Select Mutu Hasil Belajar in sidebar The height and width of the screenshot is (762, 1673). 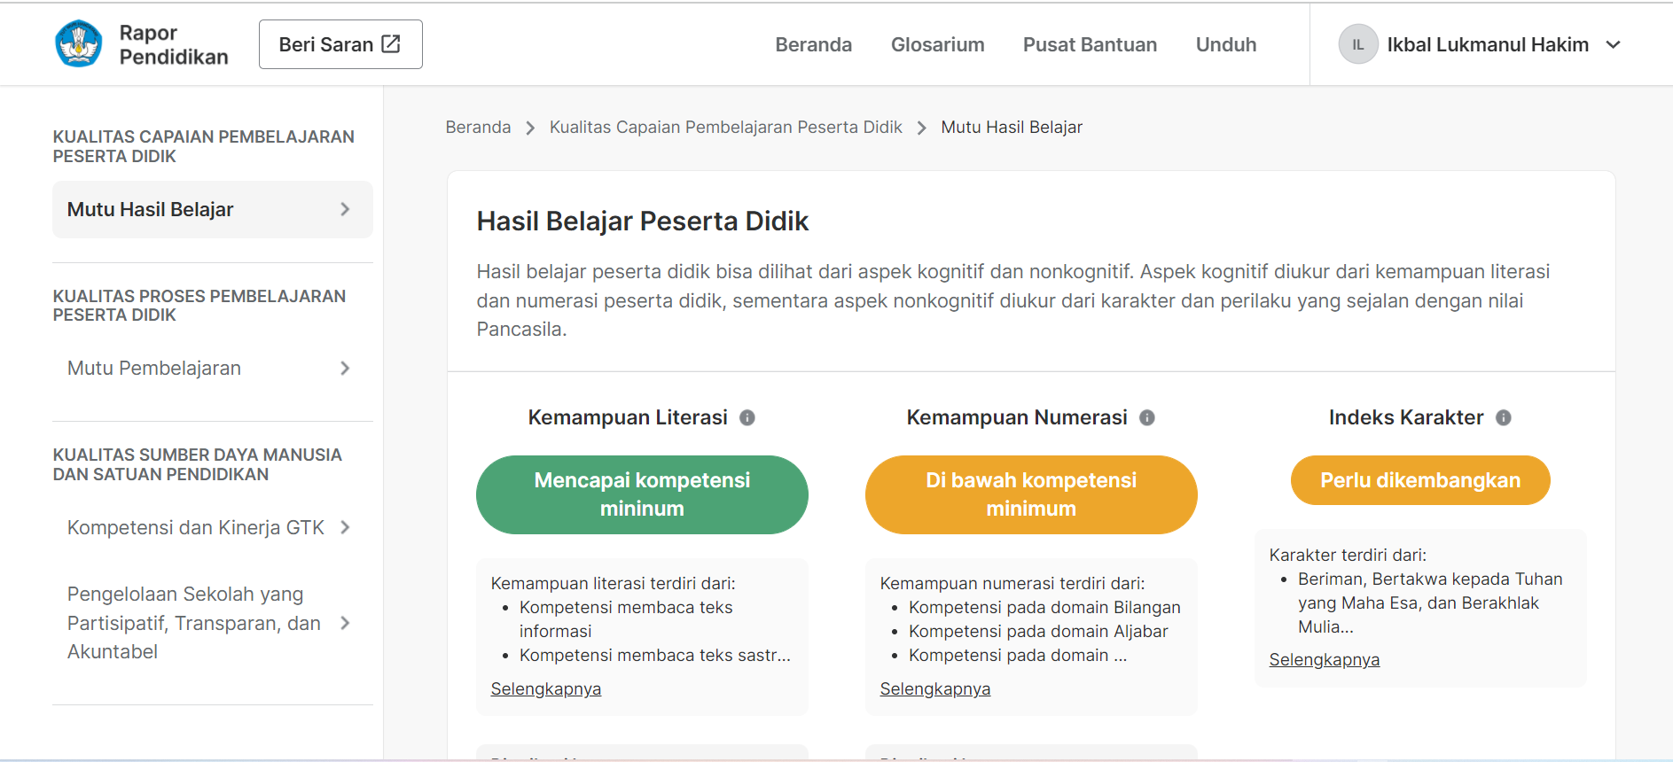tap(212, 209)
